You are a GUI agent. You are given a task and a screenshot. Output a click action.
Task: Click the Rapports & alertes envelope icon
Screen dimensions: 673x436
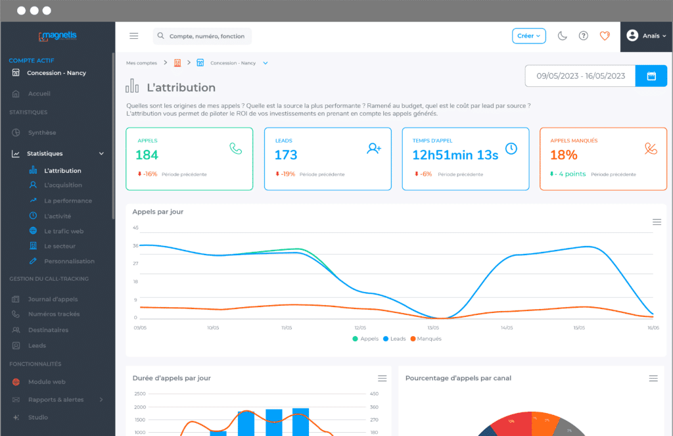pyautogui.click(x=16, y=399)
